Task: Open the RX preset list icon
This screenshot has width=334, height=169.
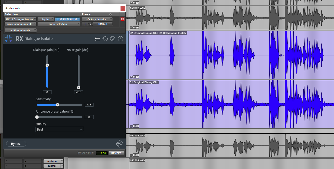Action: (97, 39)
